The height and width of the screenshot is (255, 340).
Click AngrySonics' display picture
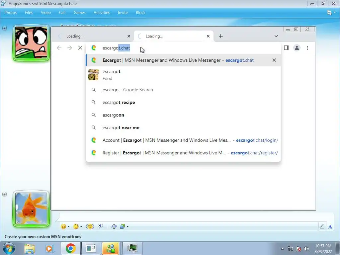tap(32, 43)
